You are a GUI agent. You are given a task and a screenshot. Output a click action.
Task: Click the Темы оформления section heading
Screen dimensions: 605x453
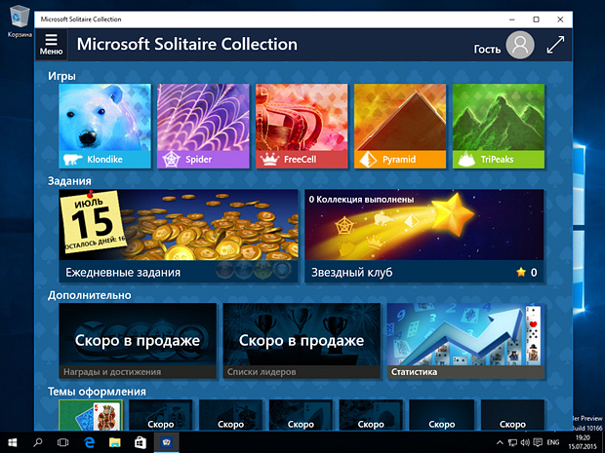click(97, 392)
